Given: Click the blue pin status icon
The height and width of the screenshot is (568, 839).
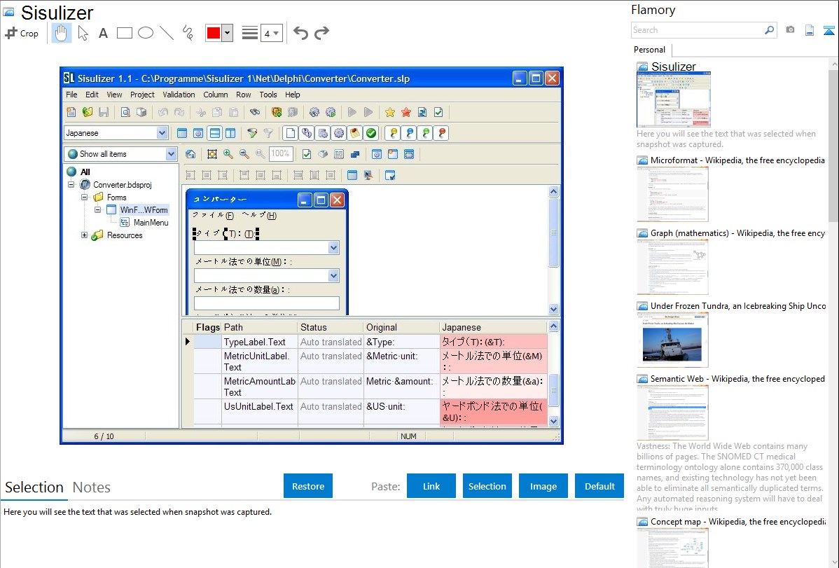Looking at the screenshot, I should pyautogui.click(x=409, y=133).
